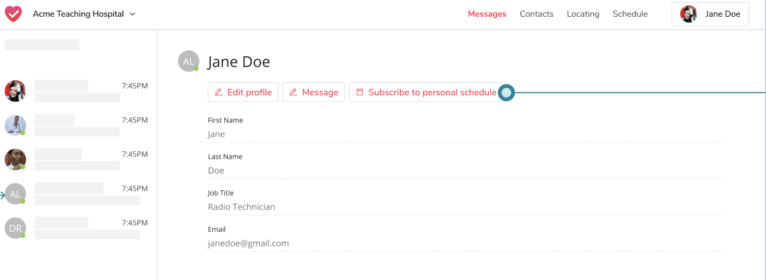Click the Edit profile button
The height and width of the screenshot is (280, 766).
coord(243,92)
